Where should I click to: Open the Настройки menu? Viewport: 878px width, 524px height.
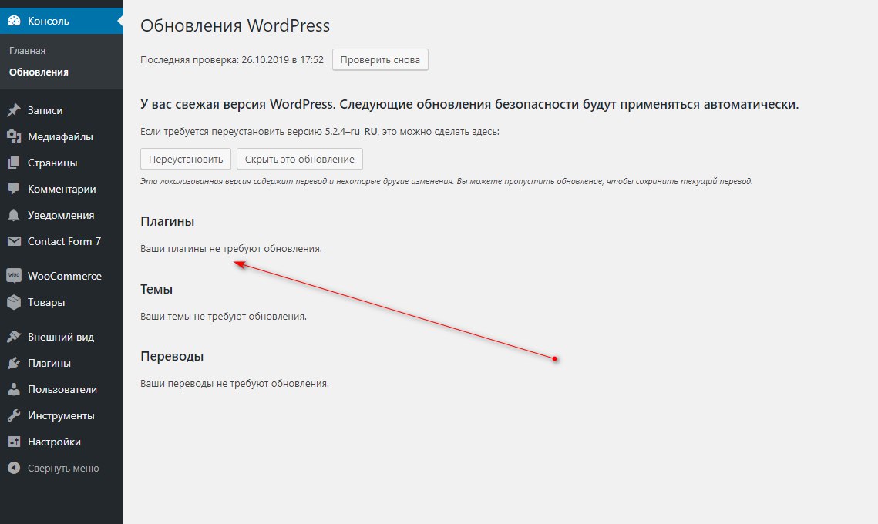62,442
